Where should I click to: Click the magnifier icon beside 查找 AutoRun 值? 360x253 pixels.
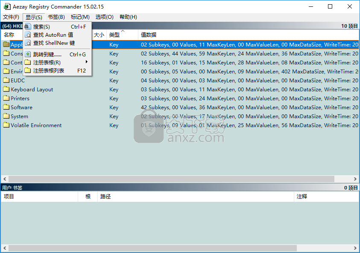tap(28, 35)
